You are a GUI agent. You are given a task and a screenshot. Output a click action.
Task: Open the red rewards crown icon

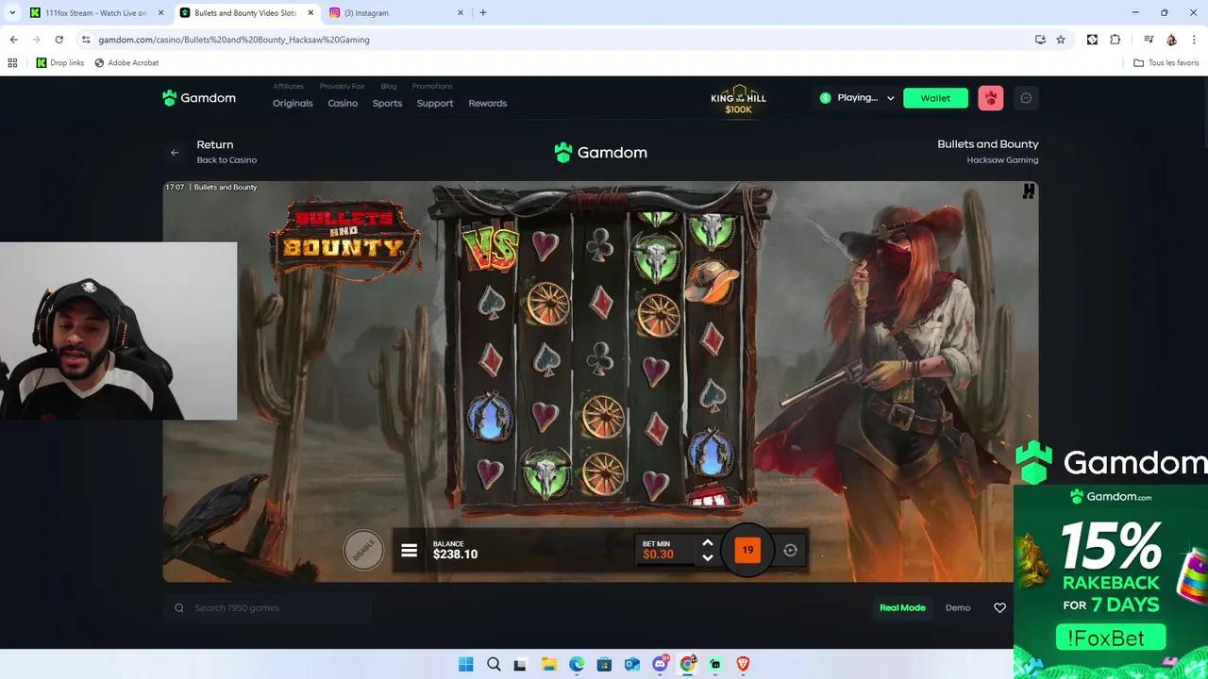point(991,98)
